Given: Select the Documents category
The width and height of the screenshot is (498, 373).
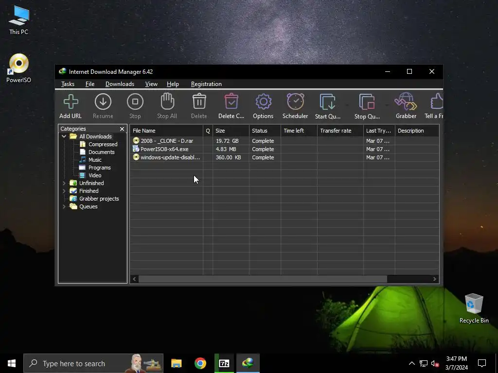Looking at the screenshot, I should click(x=101, y=152).
